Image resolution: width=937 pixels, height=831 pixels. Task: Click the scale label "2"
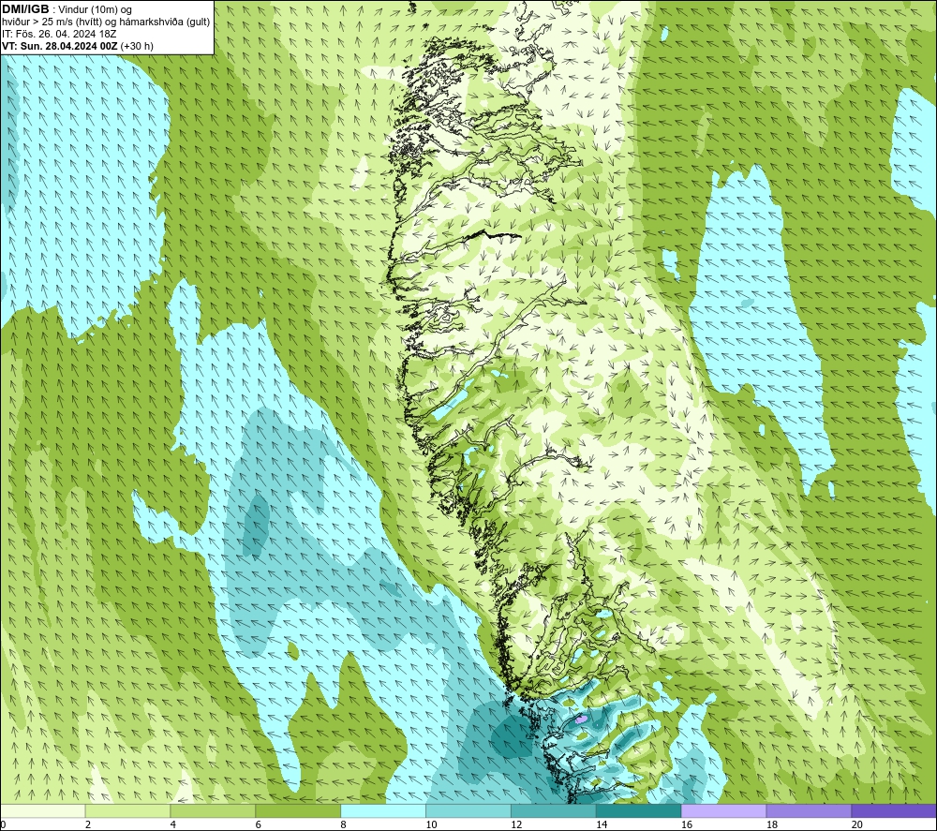[88, 824]
